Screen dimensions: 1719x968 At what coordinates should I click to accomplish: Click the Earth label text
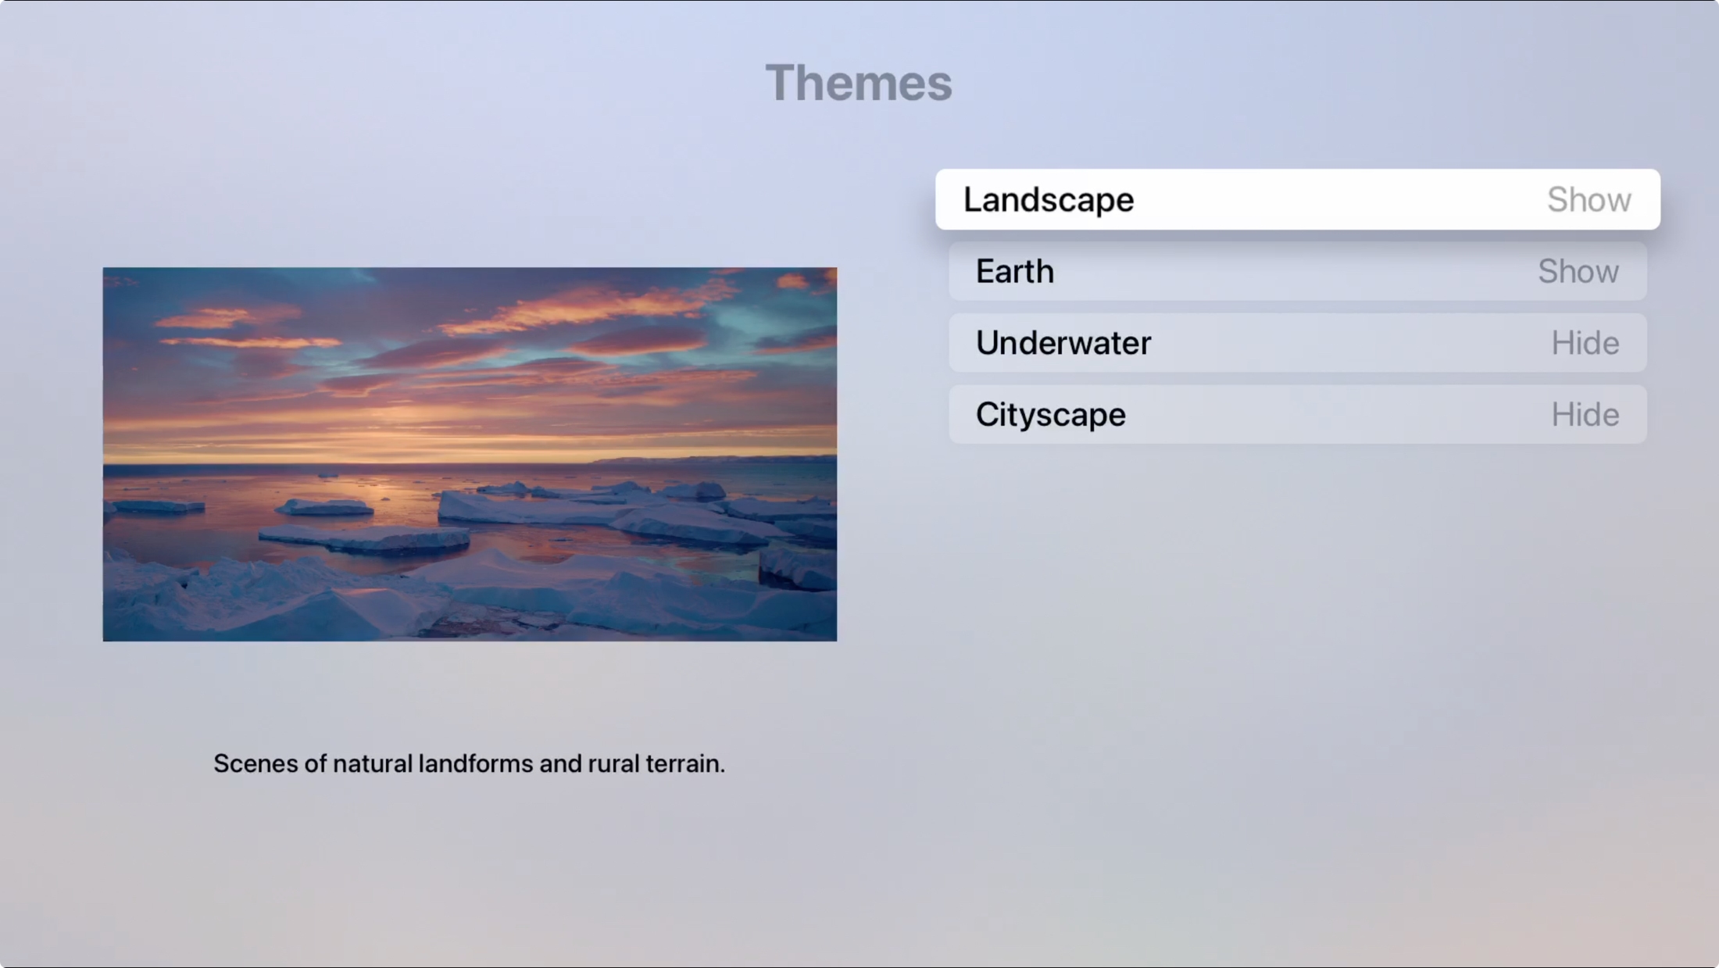tap(1014, 272)
